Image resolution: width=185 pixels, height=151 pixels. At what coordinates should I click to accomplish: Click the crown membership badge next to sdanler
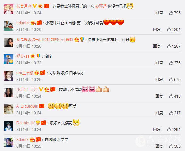[33, 23]
